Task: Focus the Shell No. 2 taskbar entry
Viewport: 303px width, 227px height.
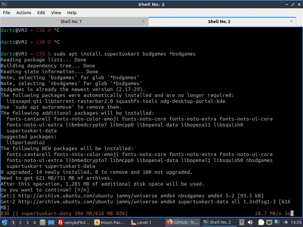Action: 218,222
